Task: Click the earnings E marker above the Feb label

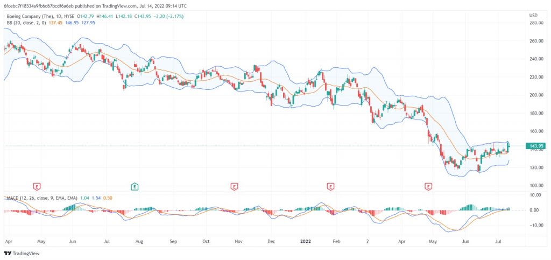Action: [x=330, y=187]
